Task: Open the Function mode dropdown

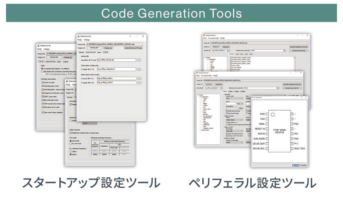Action: [x=234, y=98]
